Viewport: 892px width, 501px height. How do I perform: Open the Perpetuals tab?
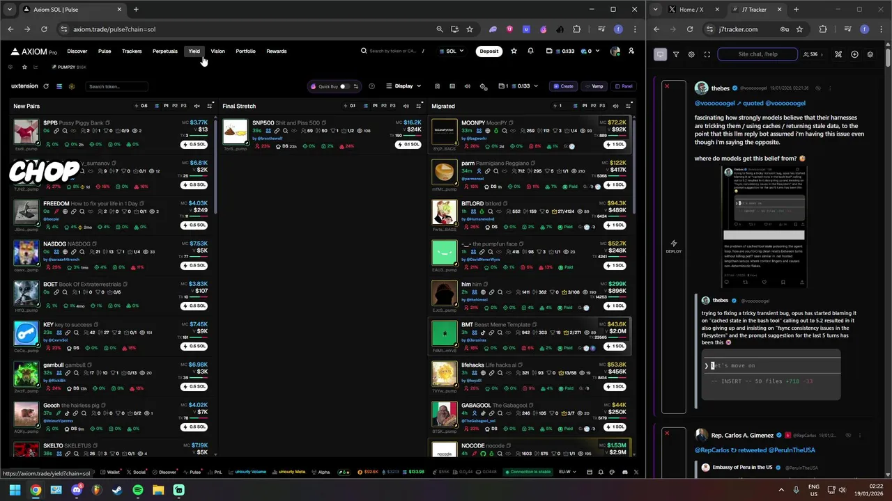[165, 51]
